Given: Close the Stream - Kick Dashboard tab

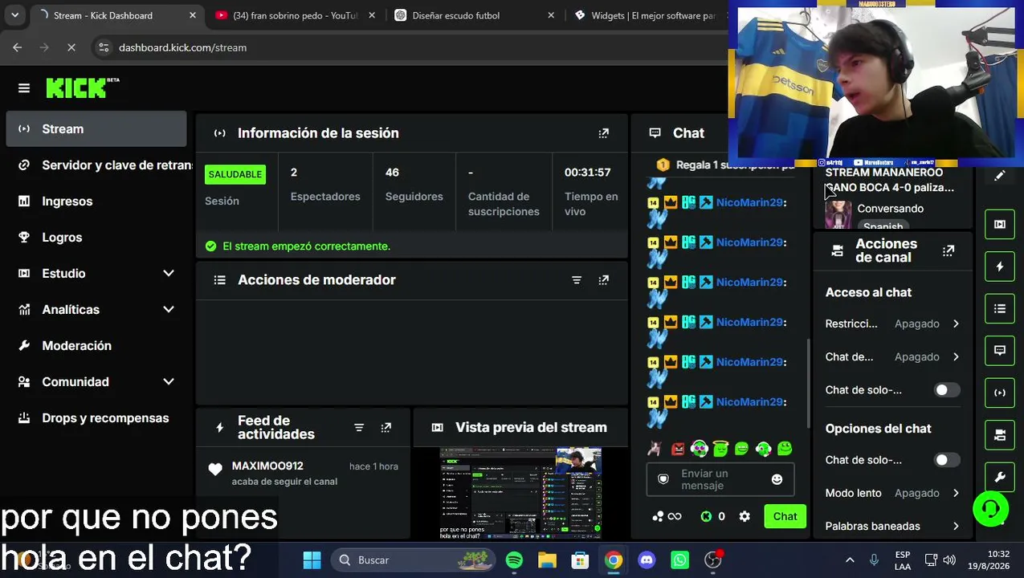Looking at the screenshot, I should pos(192,15).
